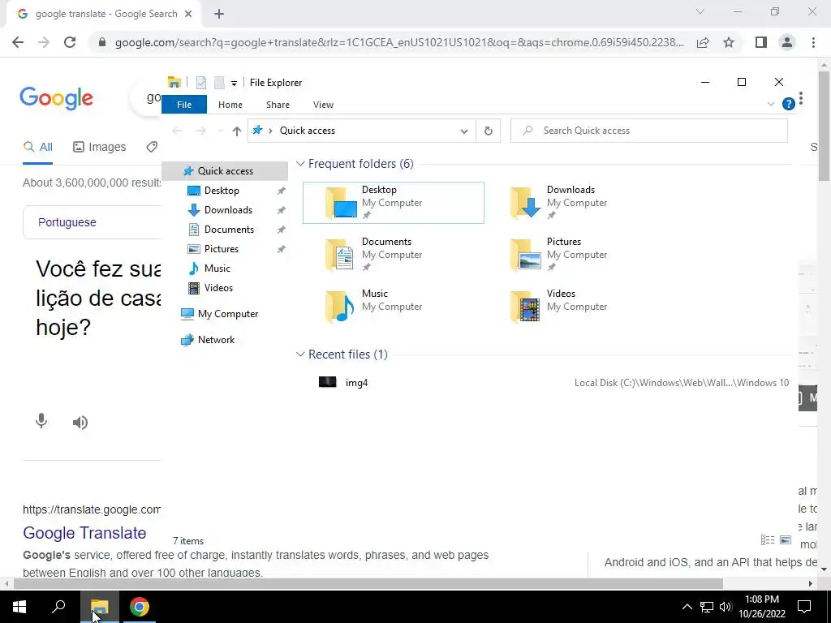Bookmark this tab with star icon
Image resolution: width=831 pixels, height=623 pixels.
(x=729, y=42)
